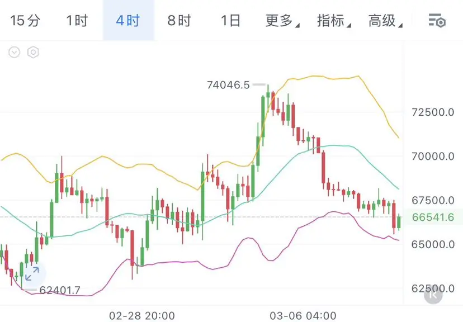Select the 4时 timeframe tab
Screen dimensions: 463x322
(x=128, y=20)
